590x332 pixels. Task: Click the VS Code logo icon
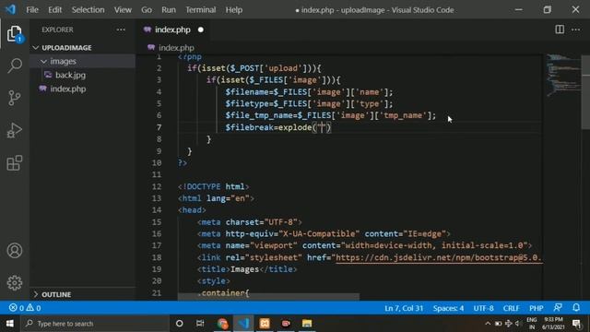10,9
